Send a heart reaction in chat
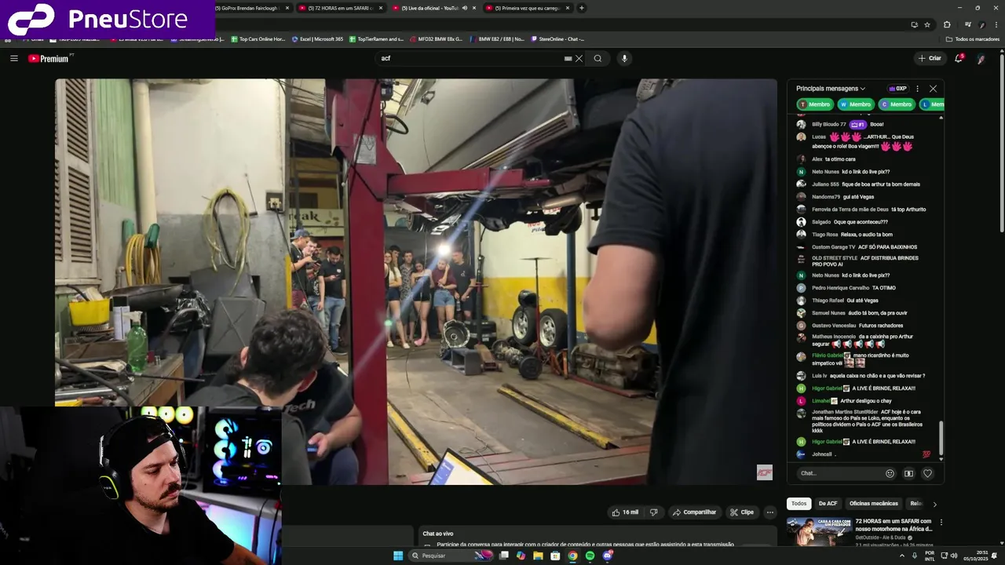The width and height of the screenshot is (1005, 565). (x=927, y=473)
